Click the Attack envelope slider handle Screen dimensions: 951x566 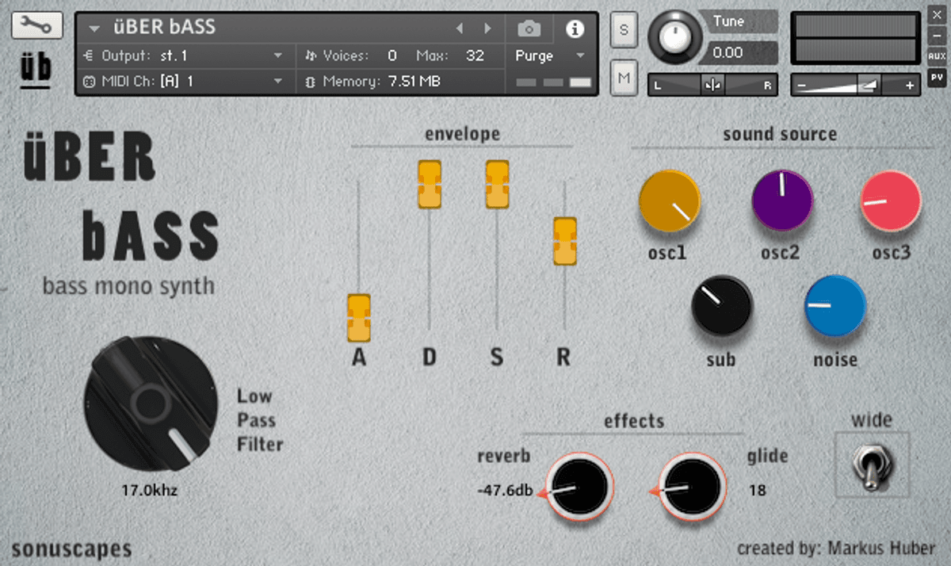tap(359, 316)
